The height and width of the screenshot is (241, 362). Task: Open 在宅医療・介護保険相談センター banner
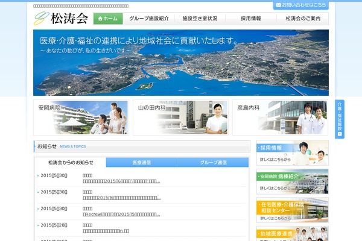(x=293, y=210)
